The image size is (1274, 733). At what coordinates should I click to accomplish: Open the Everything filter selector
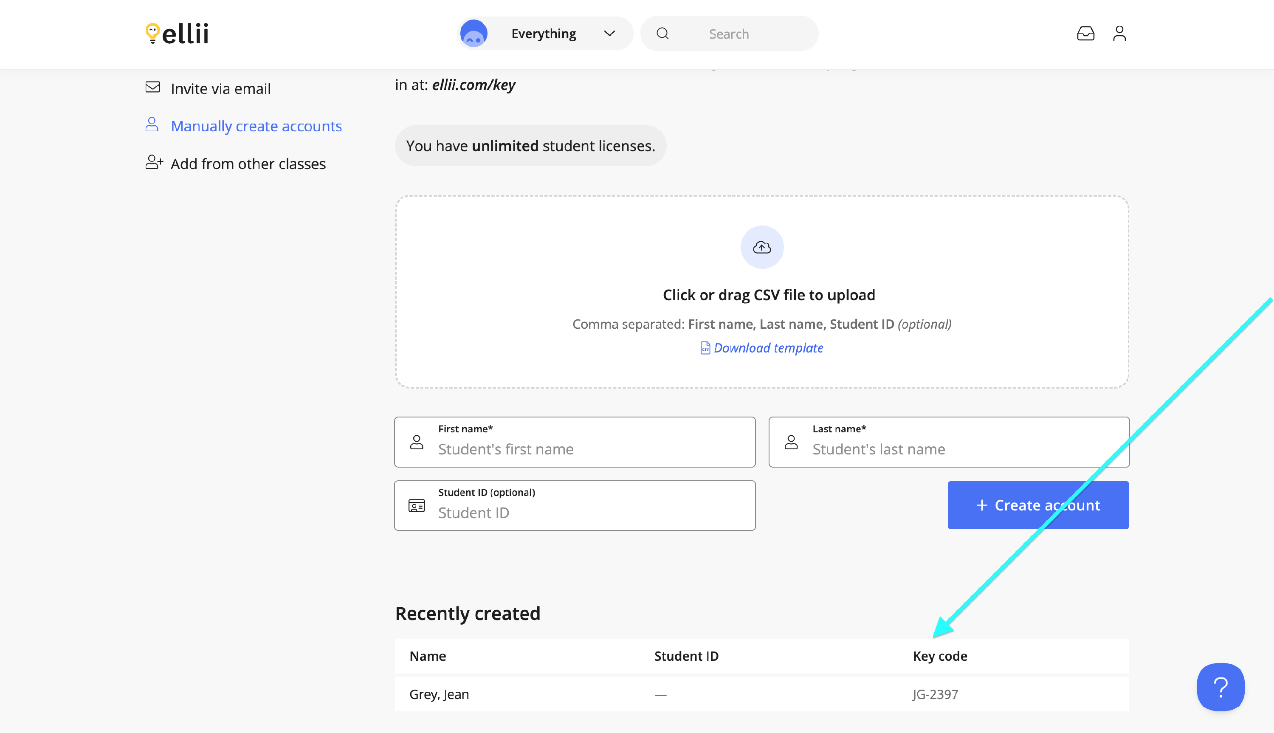(x=543, y=34)
